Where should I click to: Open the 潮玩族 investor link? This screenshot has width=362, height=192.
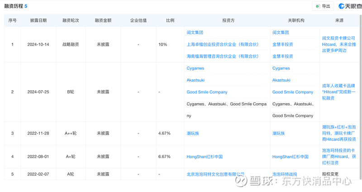coord(193,133)
